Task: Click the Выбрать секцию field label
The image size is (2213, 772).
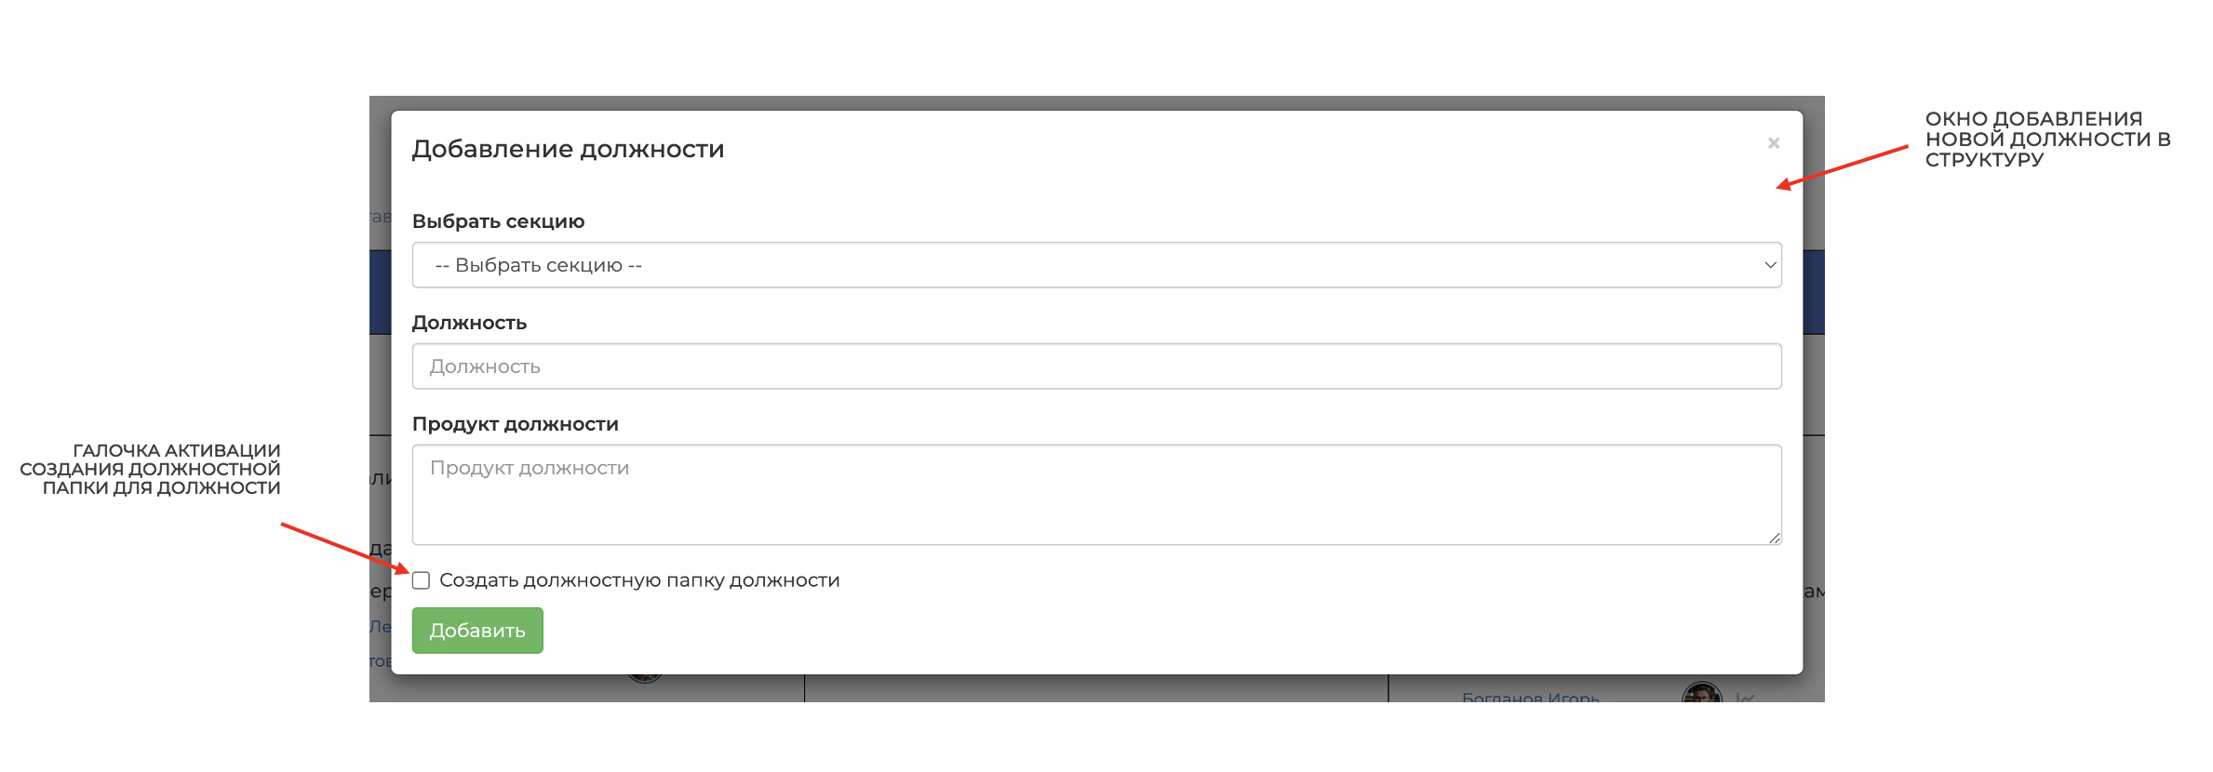Action: (498, 221)
